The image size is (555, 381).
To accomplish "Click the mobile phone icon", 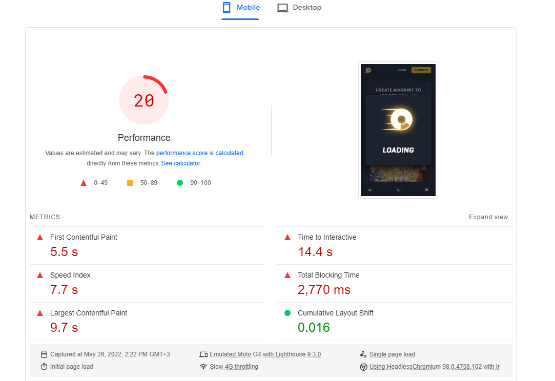I will 227,8.
